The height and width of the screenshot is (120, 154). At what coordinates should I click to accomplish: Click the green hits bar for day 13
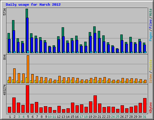click(63, 32)
